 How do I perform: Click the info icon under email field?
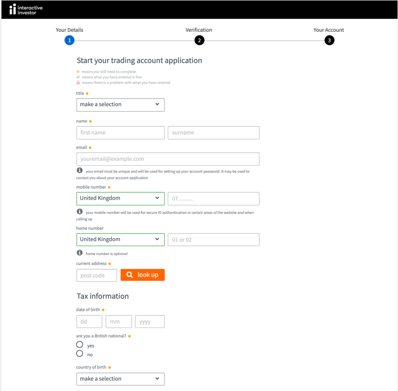pos(80,170)
